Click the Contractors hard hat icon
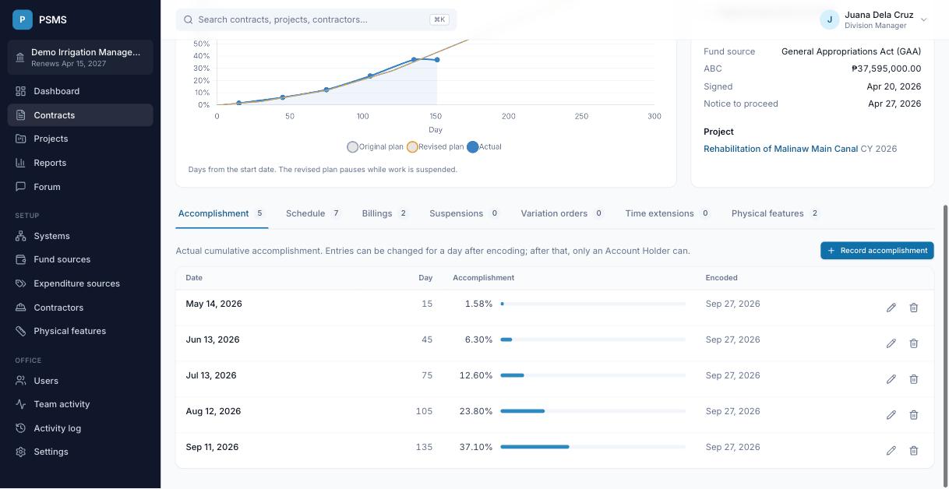949x489 pixels. [x=20, y=308]
